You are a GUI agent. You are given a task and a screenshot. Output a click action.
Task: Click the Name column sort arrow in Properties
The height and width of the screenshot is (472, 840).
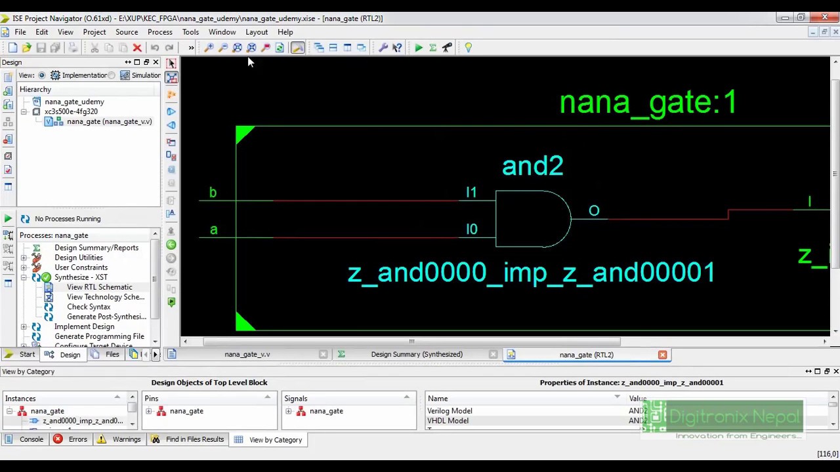(617, 398)
